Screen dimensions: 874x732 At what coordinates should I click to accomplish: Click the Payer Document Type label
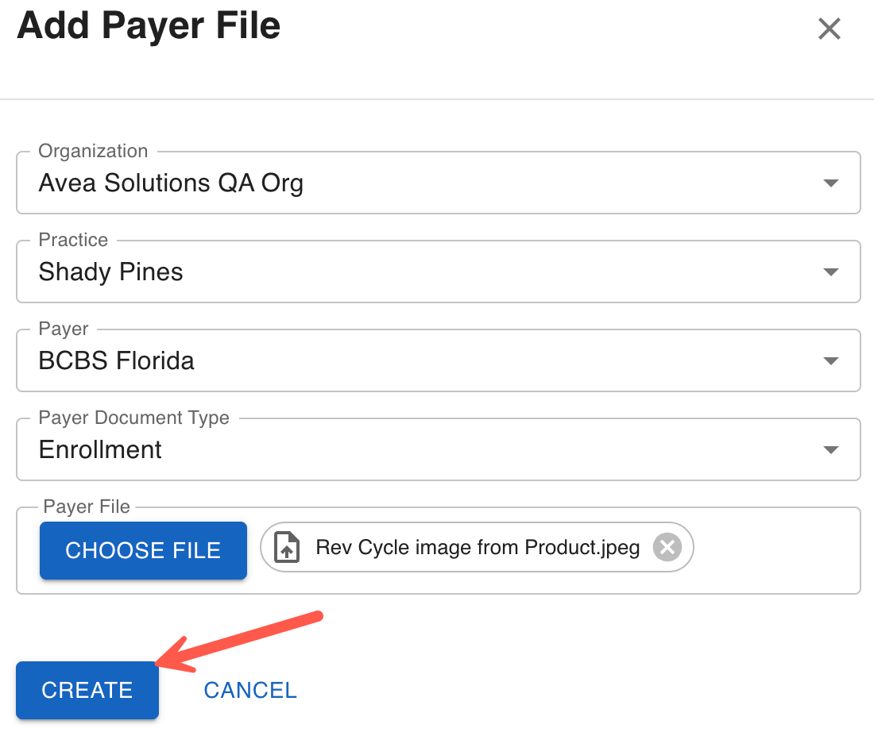pos(133,418)
